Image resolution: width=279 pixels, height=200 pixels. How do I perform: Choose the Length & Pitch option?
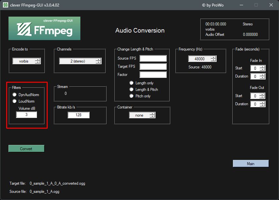pos(131,90)
